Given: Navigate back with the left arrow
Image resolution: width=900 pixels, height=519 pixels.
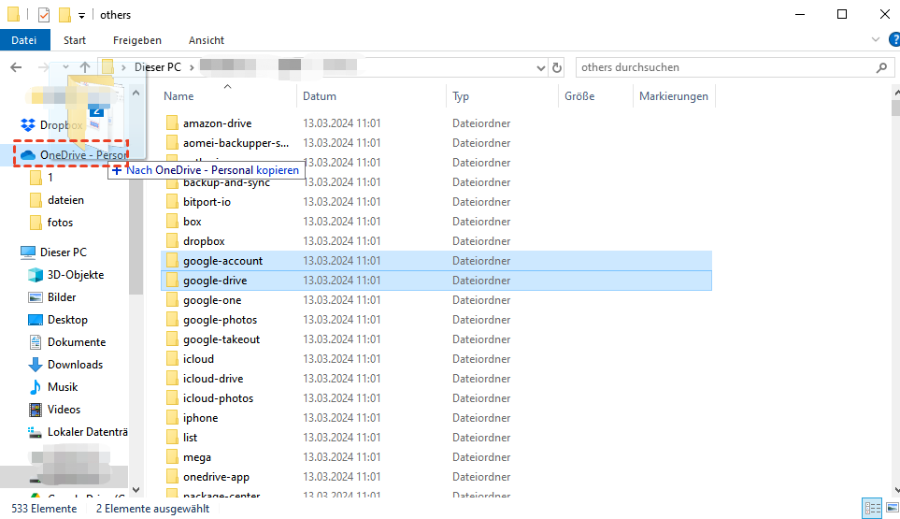Looking at the screenshot, I should pos(16,67).
